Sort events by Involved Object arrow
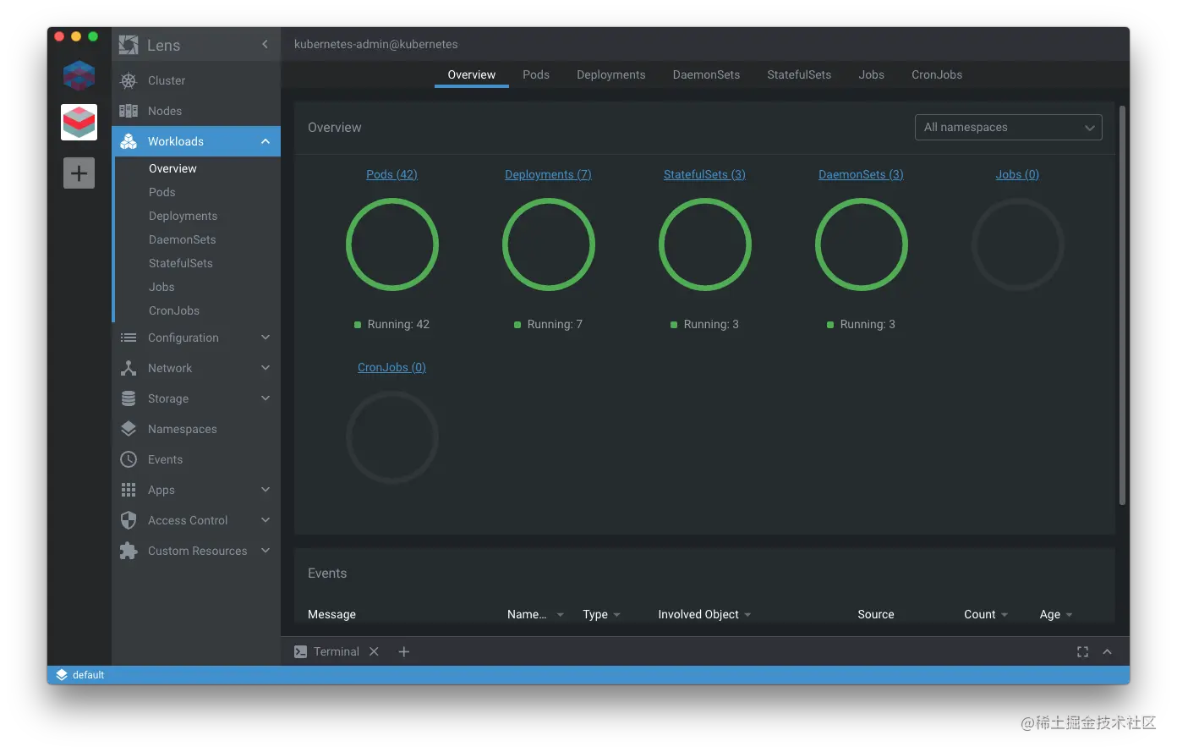 tap(747, 615)
